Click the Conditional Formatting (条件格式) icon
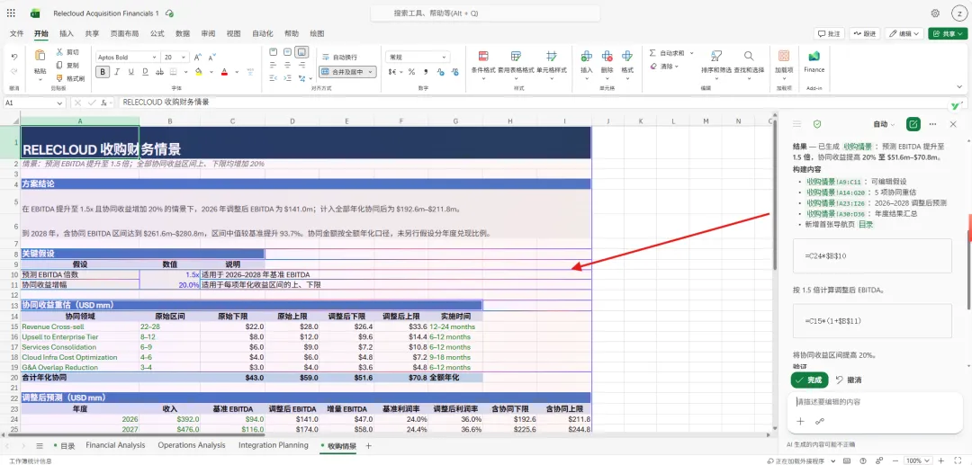The image size is (972, 465). [x=483, y=57]
